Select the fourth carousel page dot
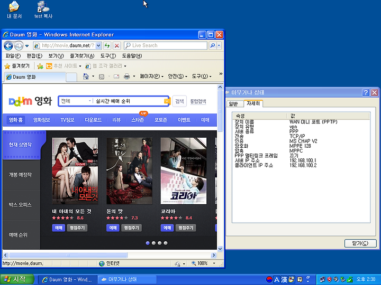The image size is (381, 285). coord(166,243)
